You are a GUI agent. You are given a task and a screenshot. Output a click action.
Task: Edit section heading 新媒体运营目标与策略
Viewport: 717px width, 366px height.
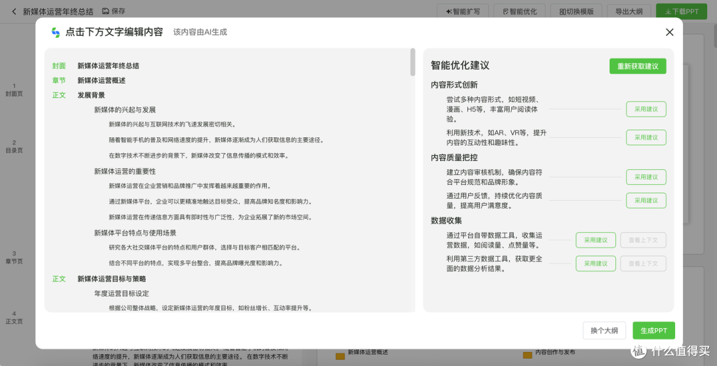pyautogui.click(x=112, y=278)
